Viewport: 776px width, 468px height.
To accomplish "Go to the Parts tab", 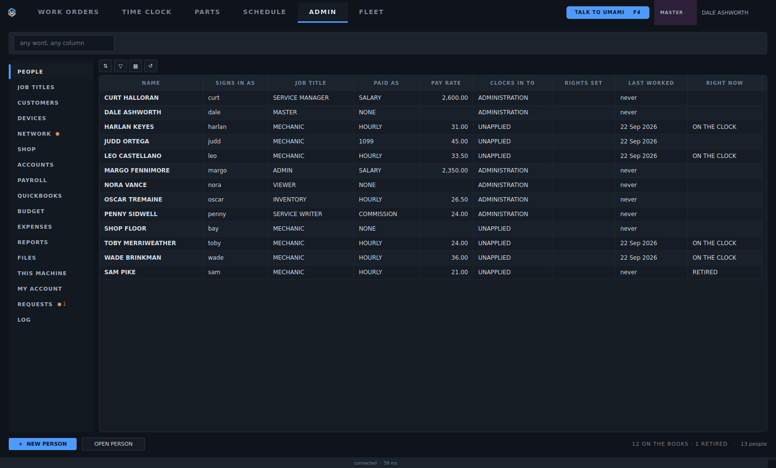I will click(x=207, y=12).
